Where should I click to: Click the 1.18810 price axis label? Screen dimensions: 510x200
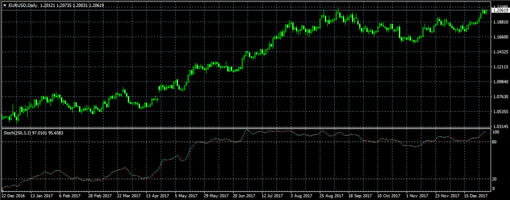pyautogui.click(x=499, y=22)
